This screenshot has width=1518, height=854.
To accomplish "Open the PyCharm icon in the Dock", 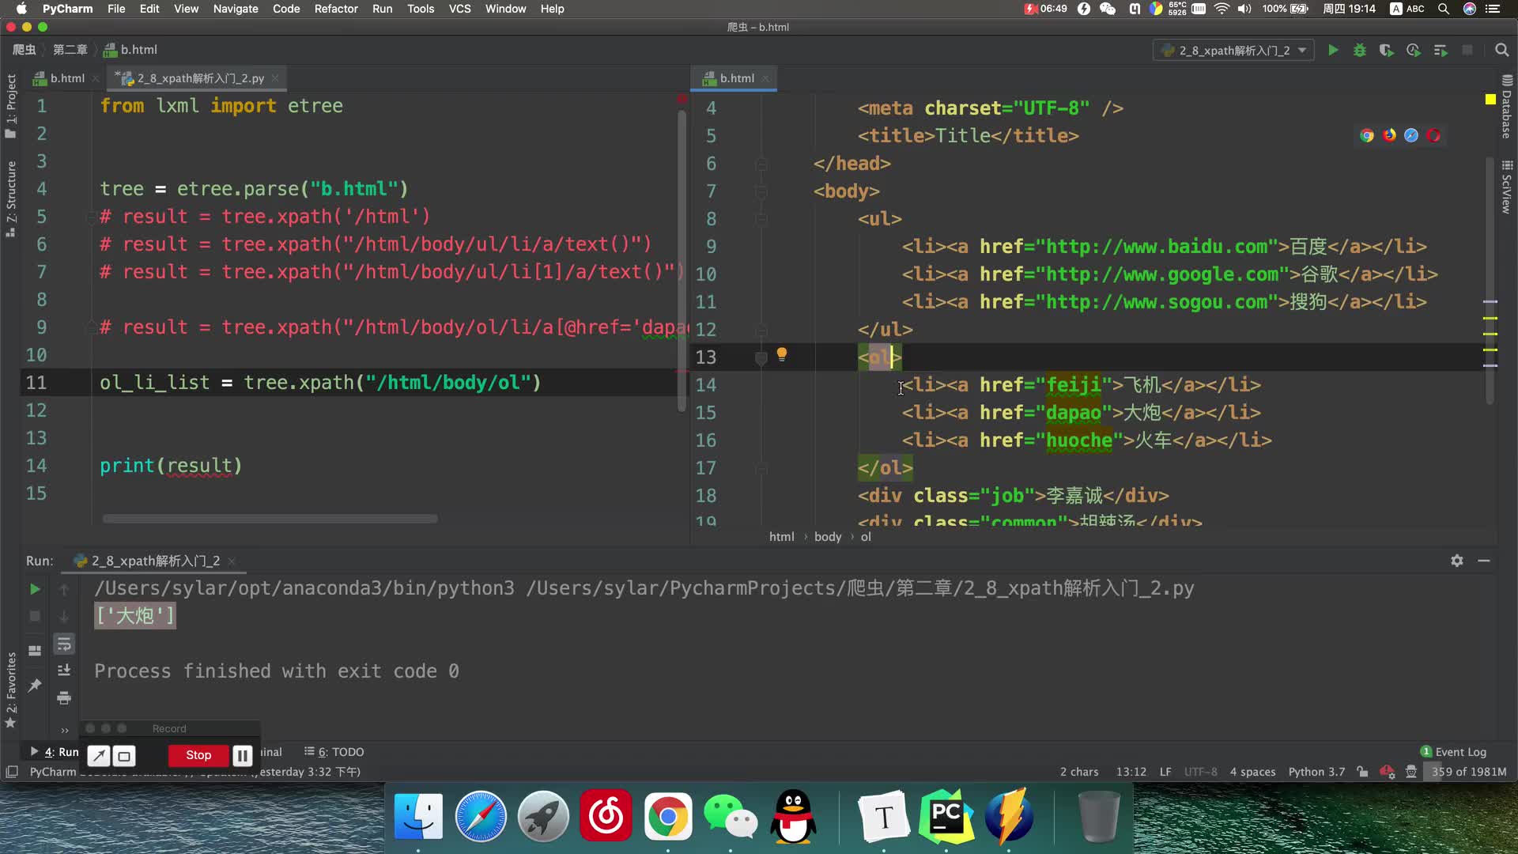I will [x=946, y=817].
